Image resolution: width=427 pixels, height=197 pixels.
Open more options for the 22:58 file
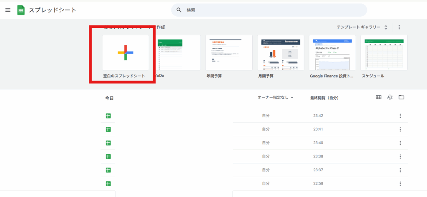point(400,184)
